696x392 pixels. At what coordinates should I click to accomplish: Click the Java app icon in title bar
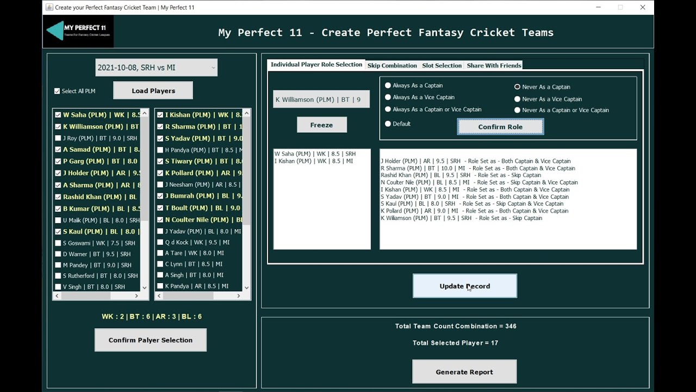(49, 7)
